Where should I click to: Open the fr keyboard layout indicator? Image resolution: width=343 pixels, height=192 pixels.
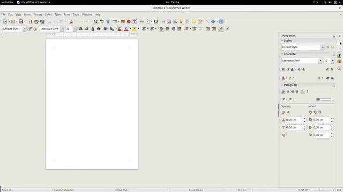[x=316, y=2]
